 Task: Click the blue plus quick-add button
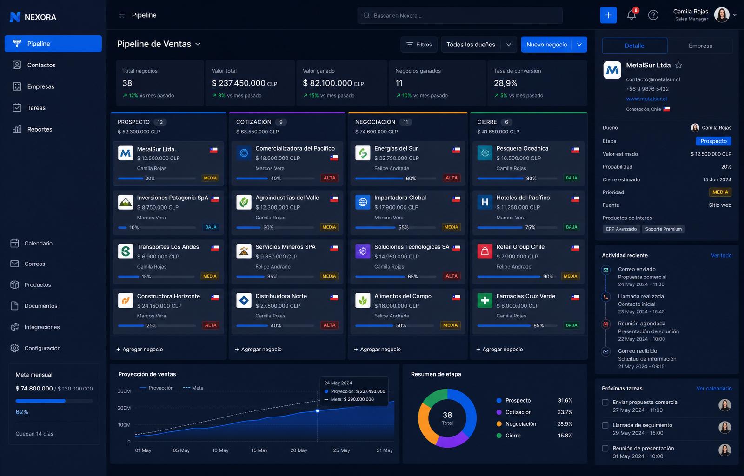pos(608,15)
